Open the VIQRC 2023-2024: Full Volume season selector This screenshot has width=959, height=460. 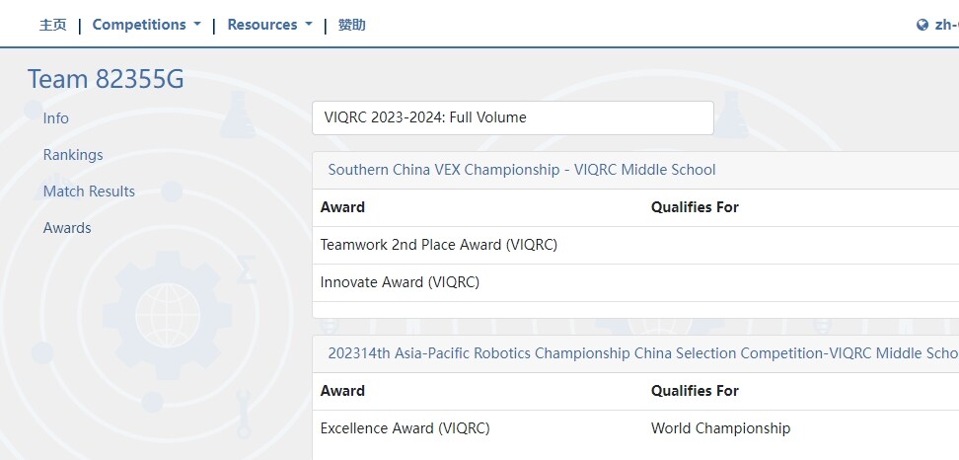coord(512,117)
